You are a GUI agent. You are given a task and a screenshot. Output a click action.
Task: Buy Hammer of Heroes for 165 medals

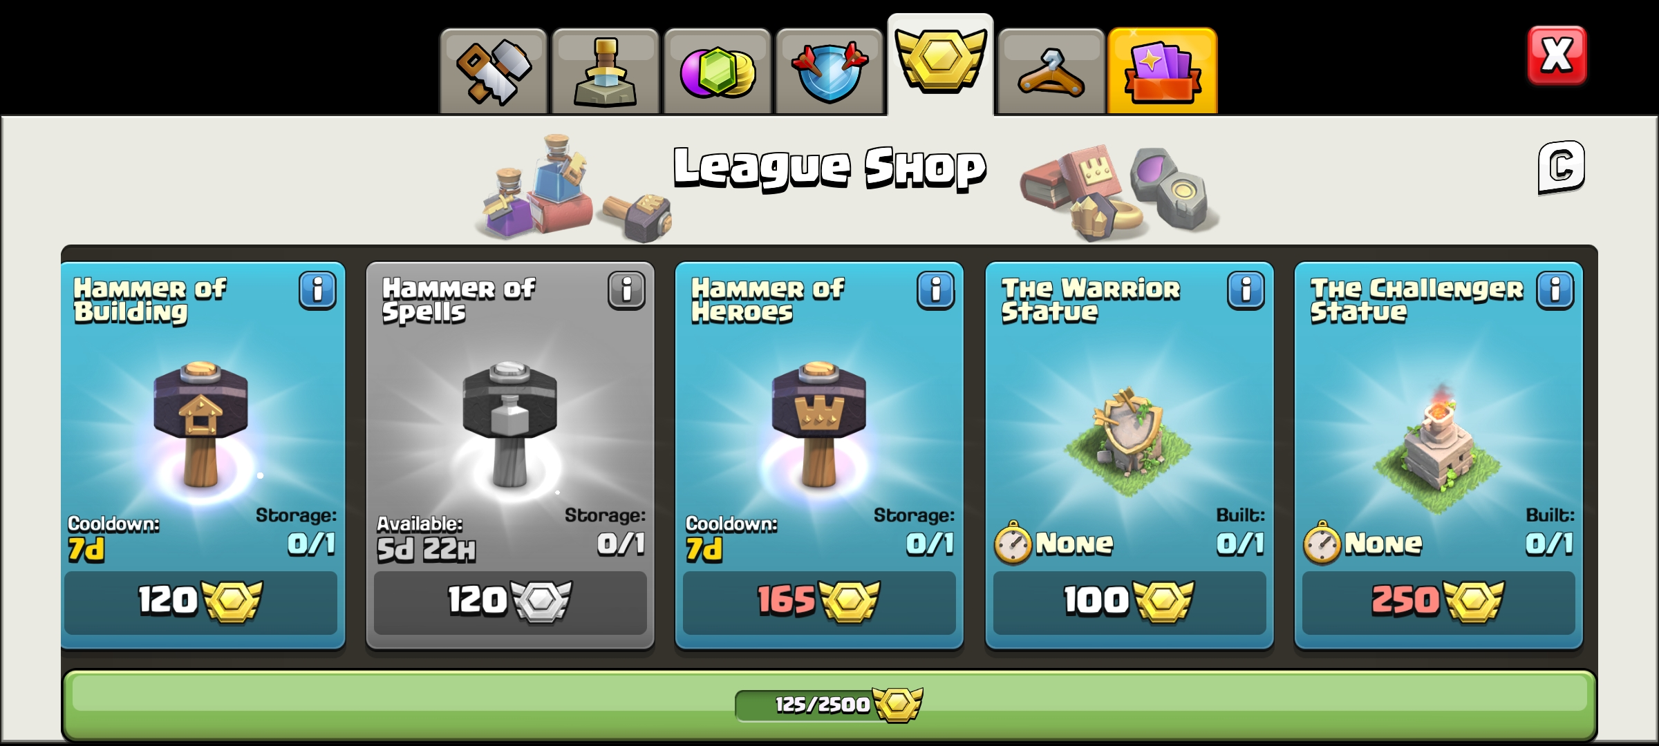point(819,602)
